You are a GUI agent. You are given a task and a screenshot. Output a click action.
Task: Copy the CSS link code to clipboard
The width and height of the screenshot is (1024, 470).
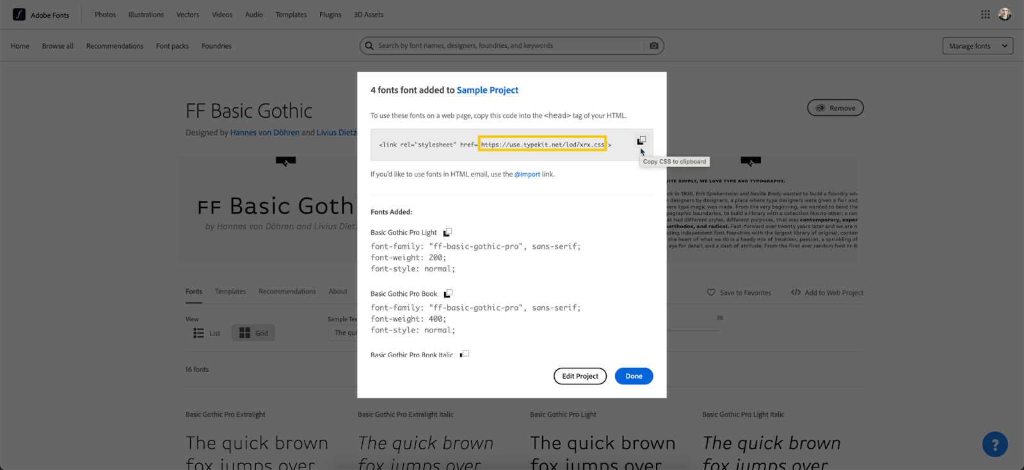pos(641,141)
